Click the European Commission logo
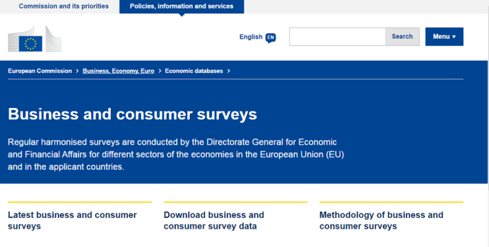 coord(34,39)
